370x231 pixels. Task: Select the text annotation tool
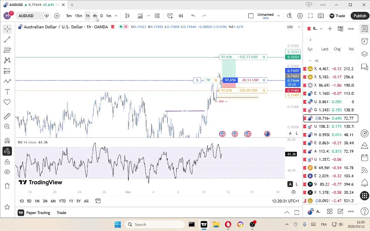[7, 92]
